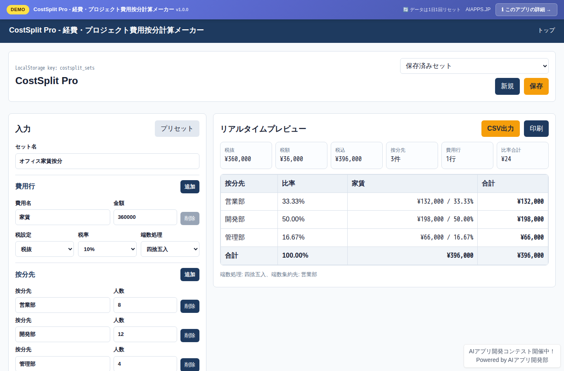Click the 比率 column header

pyautogui.click(x=313, y=183)
